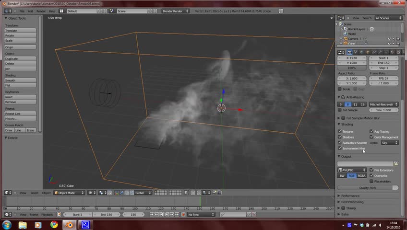Click the resolution 100% percentage slider
Image resolution: width=407 pixels, height=230 pixels.
(352, 68)
